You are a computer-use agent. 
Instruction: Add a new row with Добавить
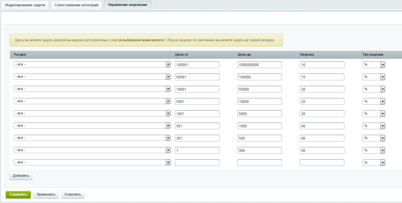tap(21, 176)
